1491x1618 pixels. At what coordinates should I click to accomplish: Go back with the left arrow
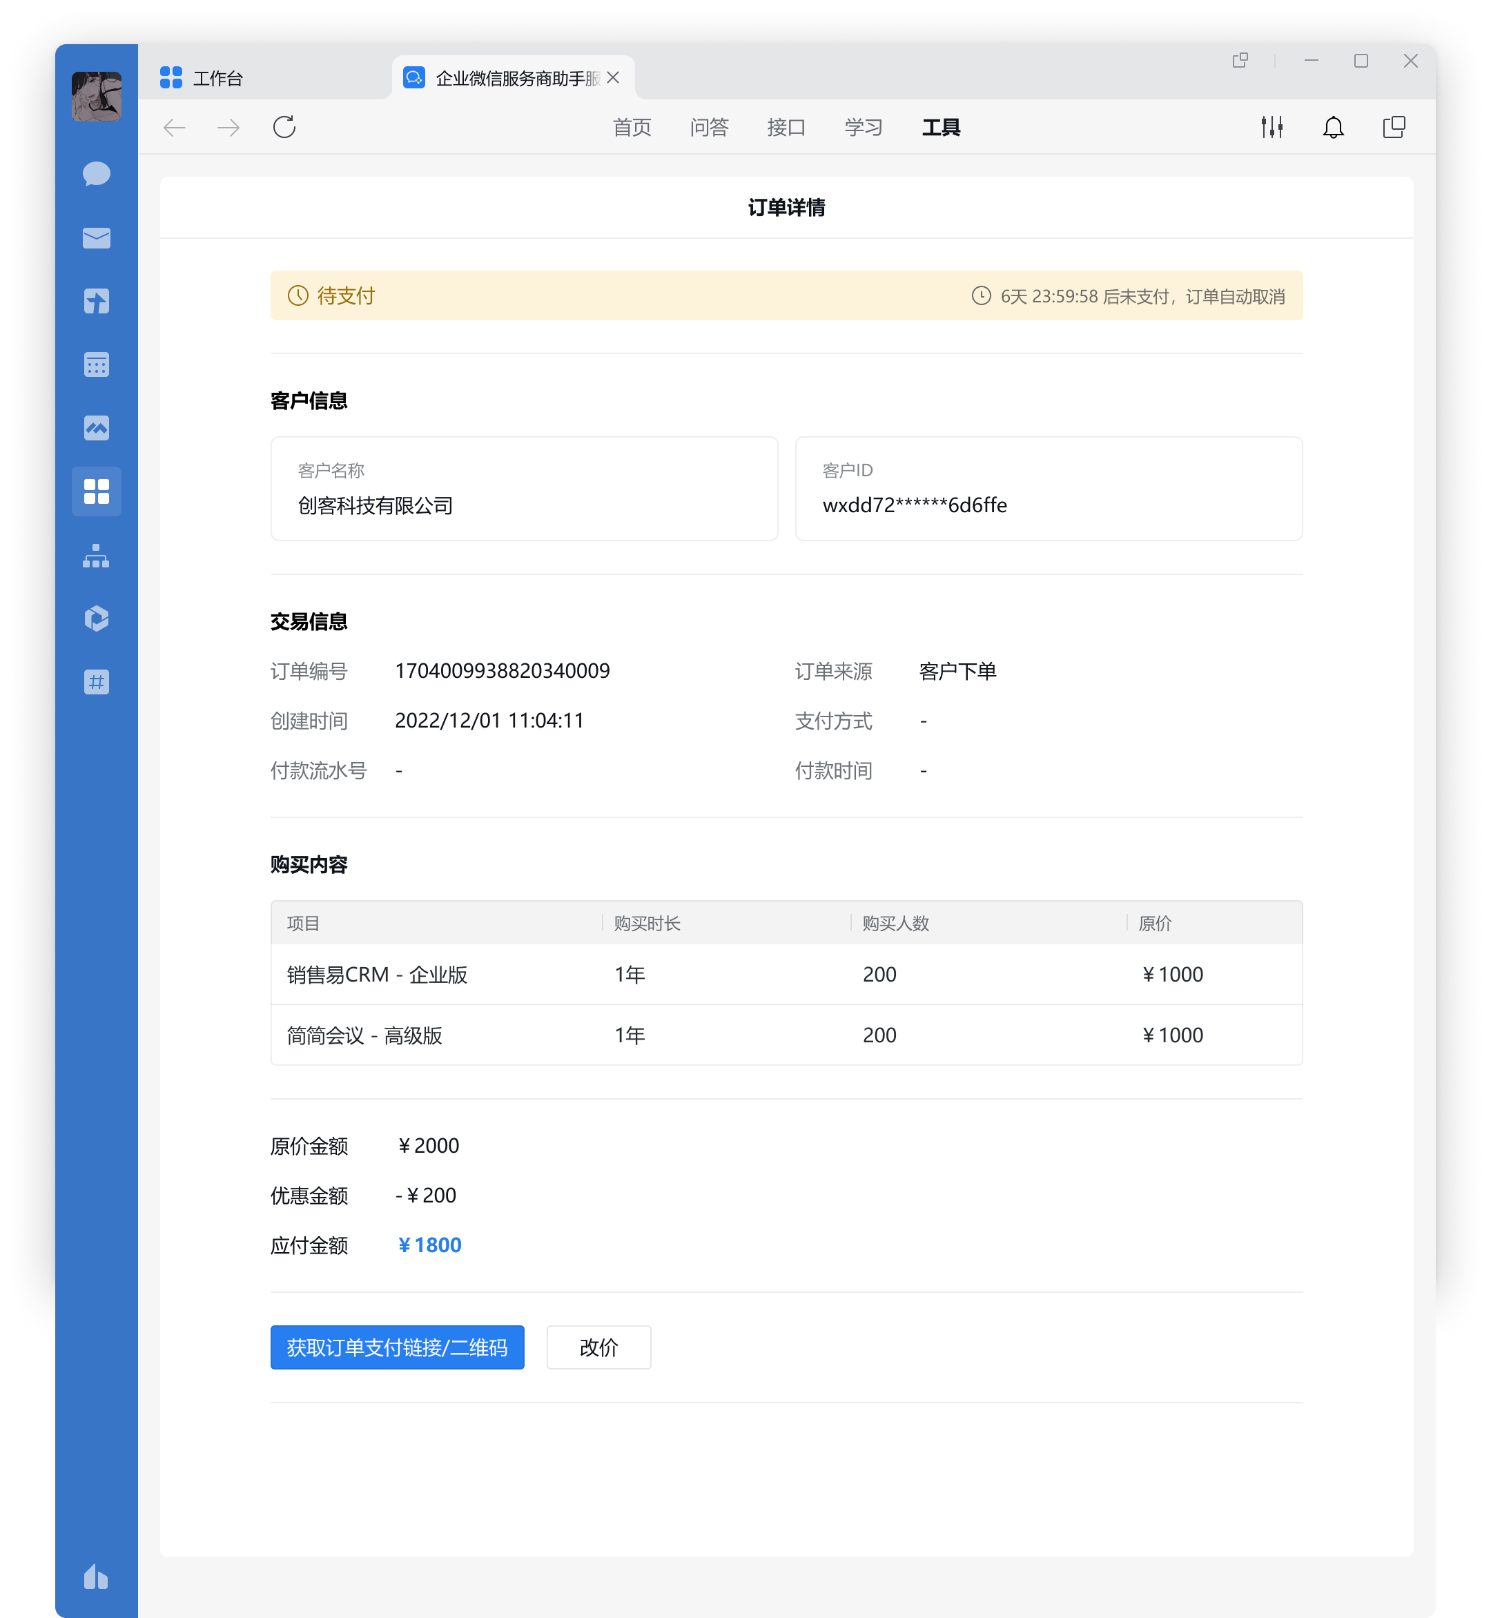pos(174,128)
